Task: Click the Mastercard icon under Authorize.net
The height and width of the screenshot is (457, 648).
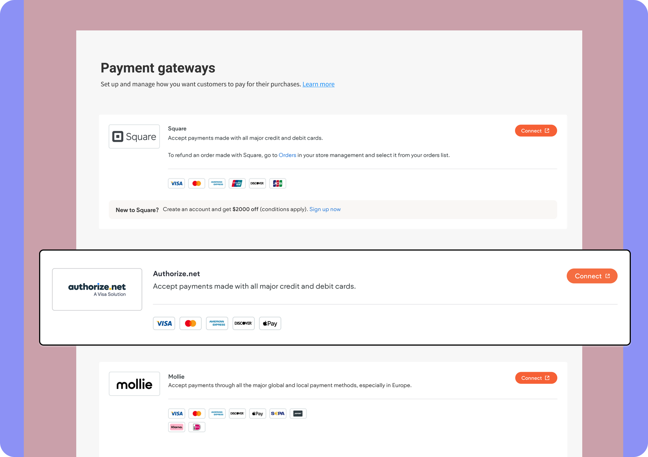Action: point(190,323)
